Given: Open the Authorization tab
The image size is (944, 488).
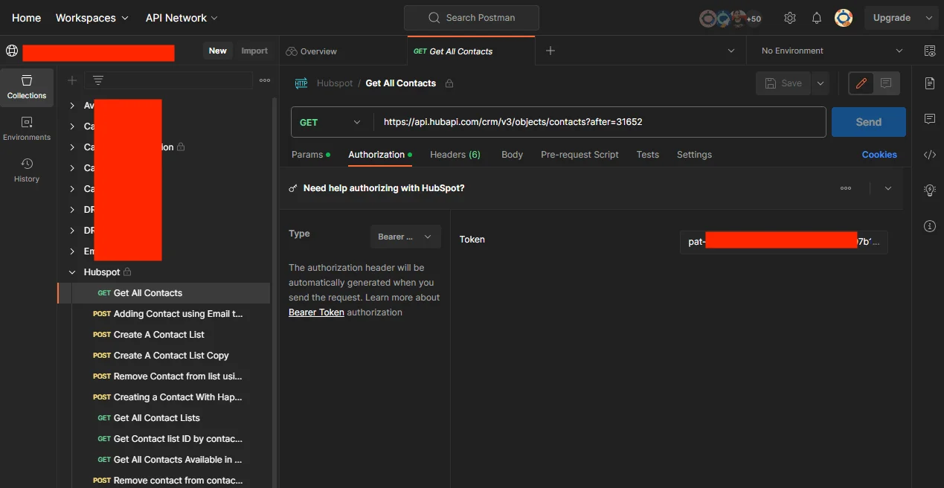Looking at the screenshot, I should [x=379, y=155].
